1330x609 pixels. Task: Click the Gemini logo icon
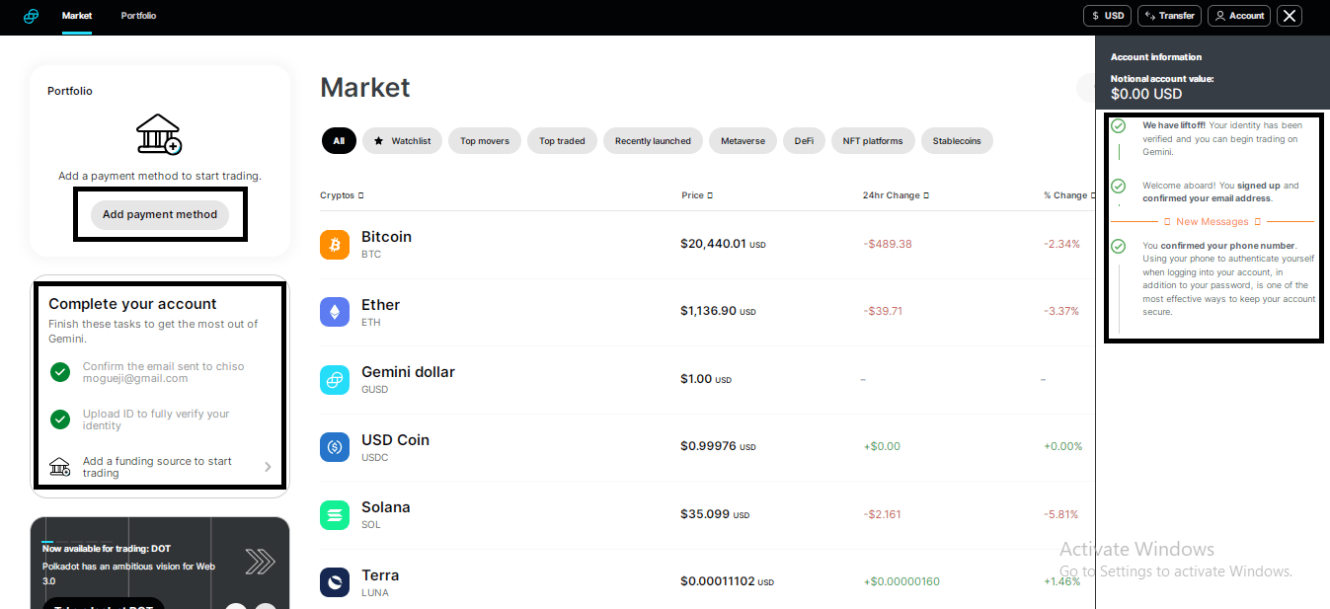[32, 16]
